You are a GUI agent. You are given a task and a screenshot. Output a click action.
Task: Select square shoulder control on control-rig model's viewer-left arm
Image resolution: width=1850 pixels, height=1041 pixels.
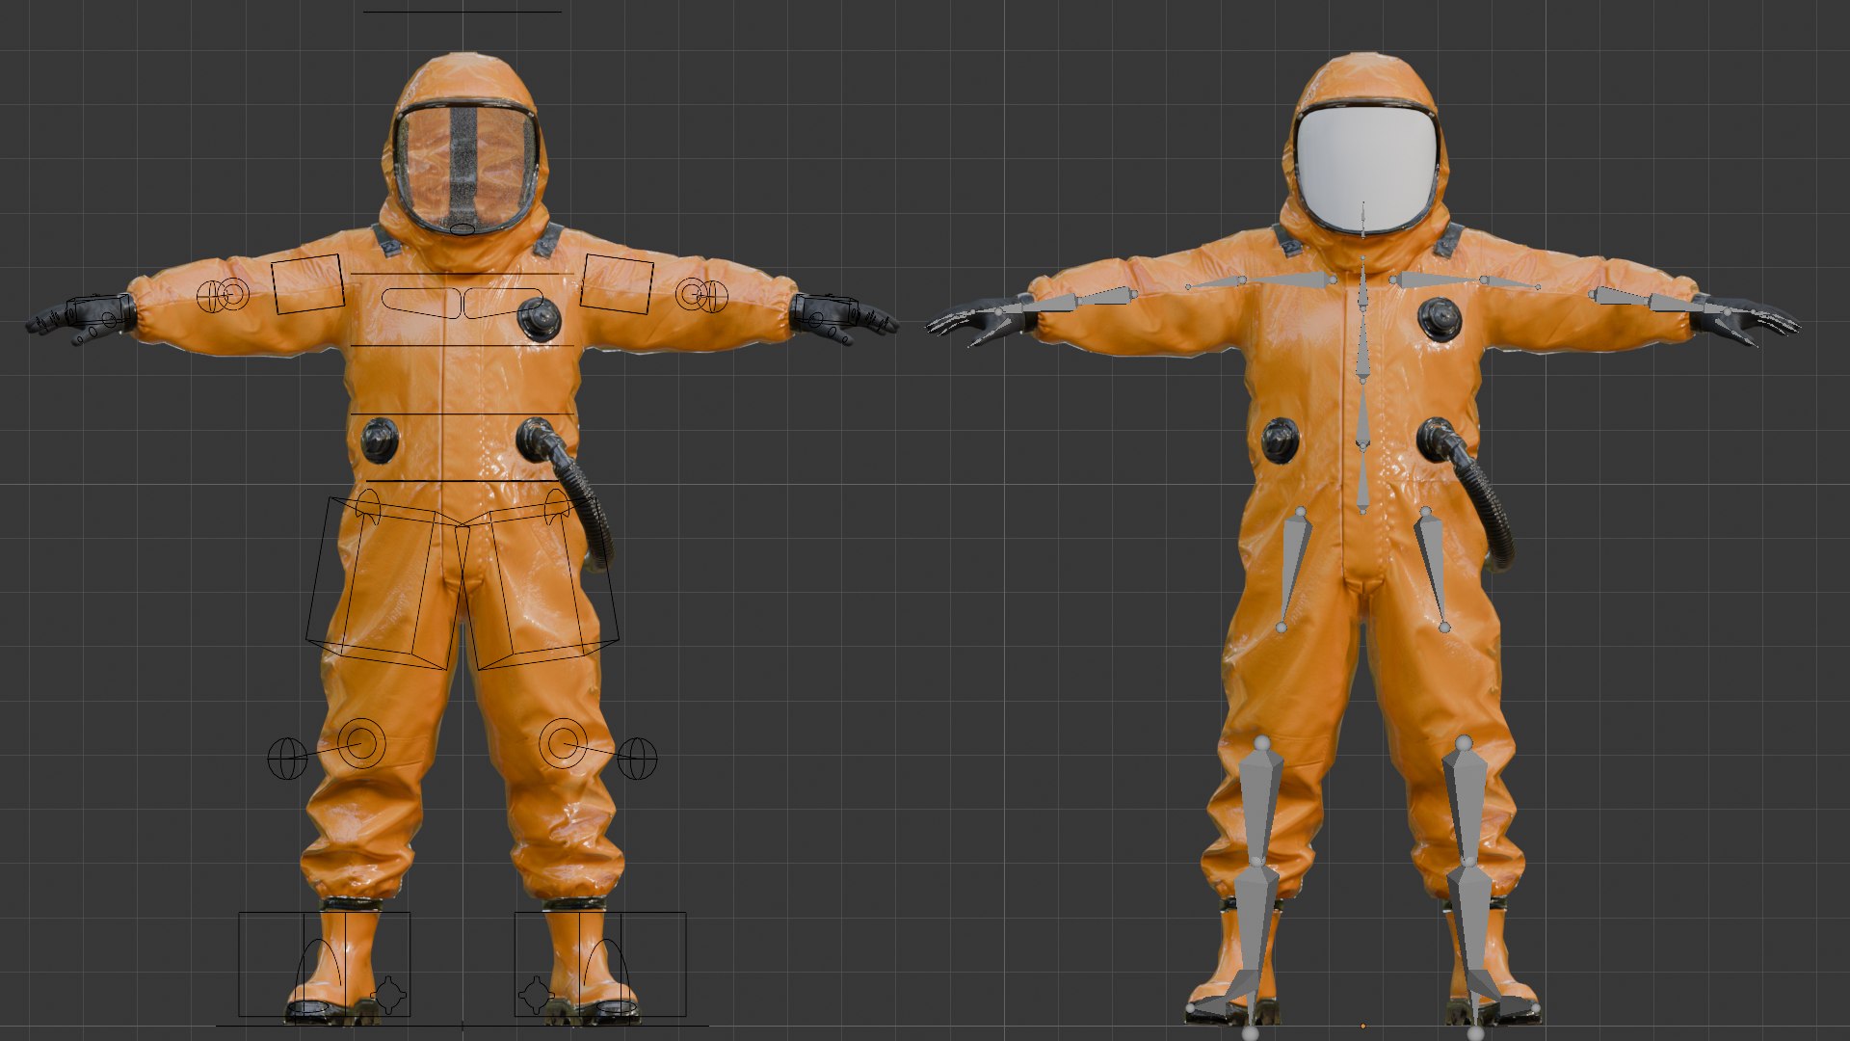coord(307,283)
